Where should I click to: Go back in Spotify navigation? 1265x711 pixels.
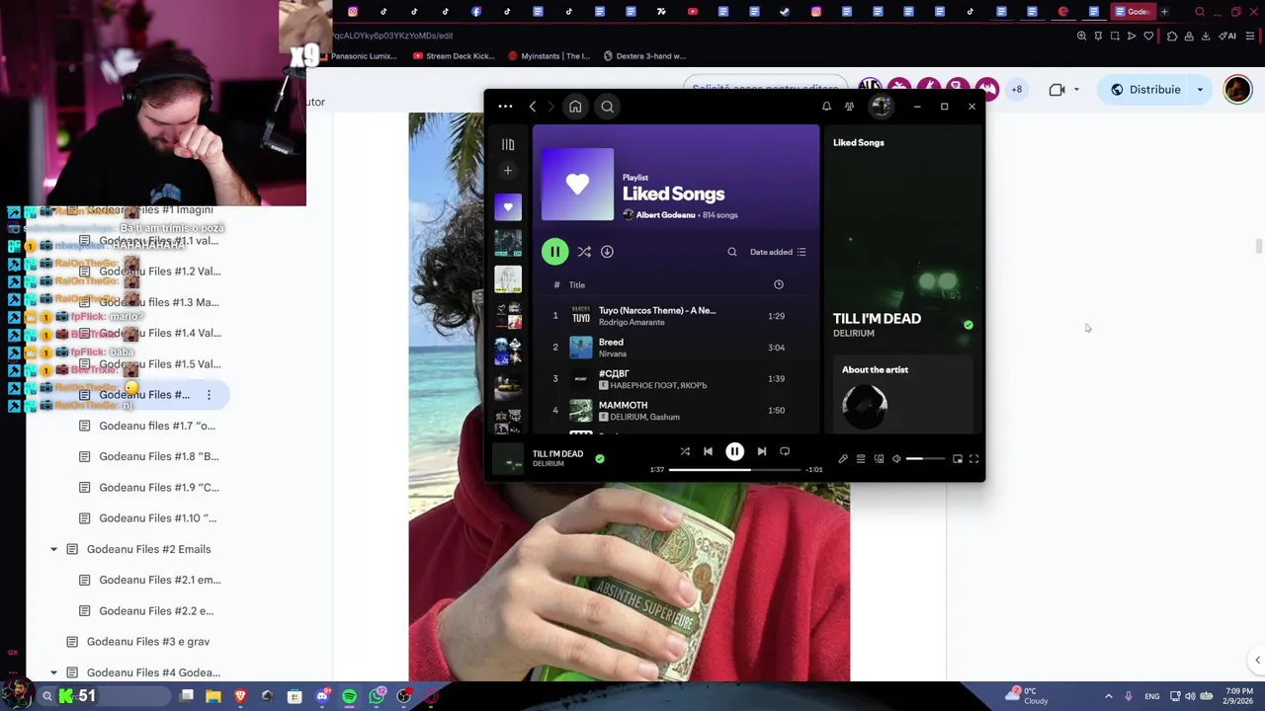click(533, 107)
